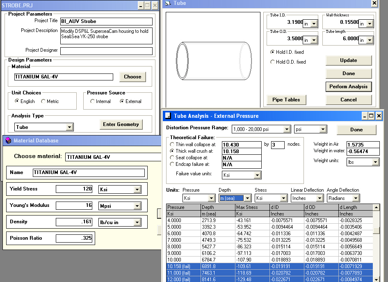388x282 pixels.
Task: Click results table scrollbar up arrow
Action: tap(376, 207)
